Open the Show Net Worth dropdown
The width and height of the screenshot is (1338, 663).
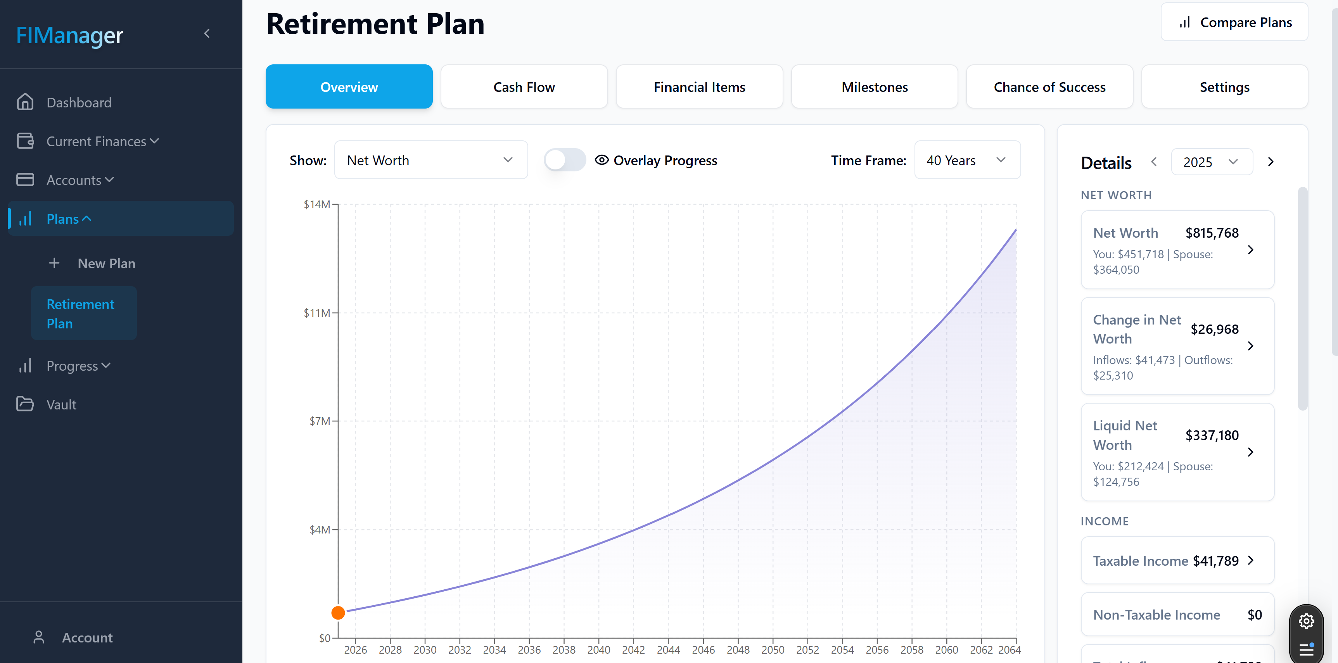click(x=430, y=160)
